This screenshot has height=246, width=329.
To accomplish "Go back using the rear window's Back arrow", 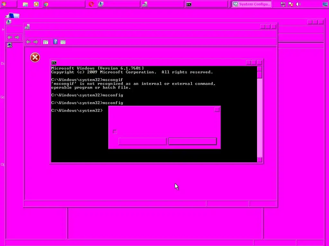I will 10,37.
